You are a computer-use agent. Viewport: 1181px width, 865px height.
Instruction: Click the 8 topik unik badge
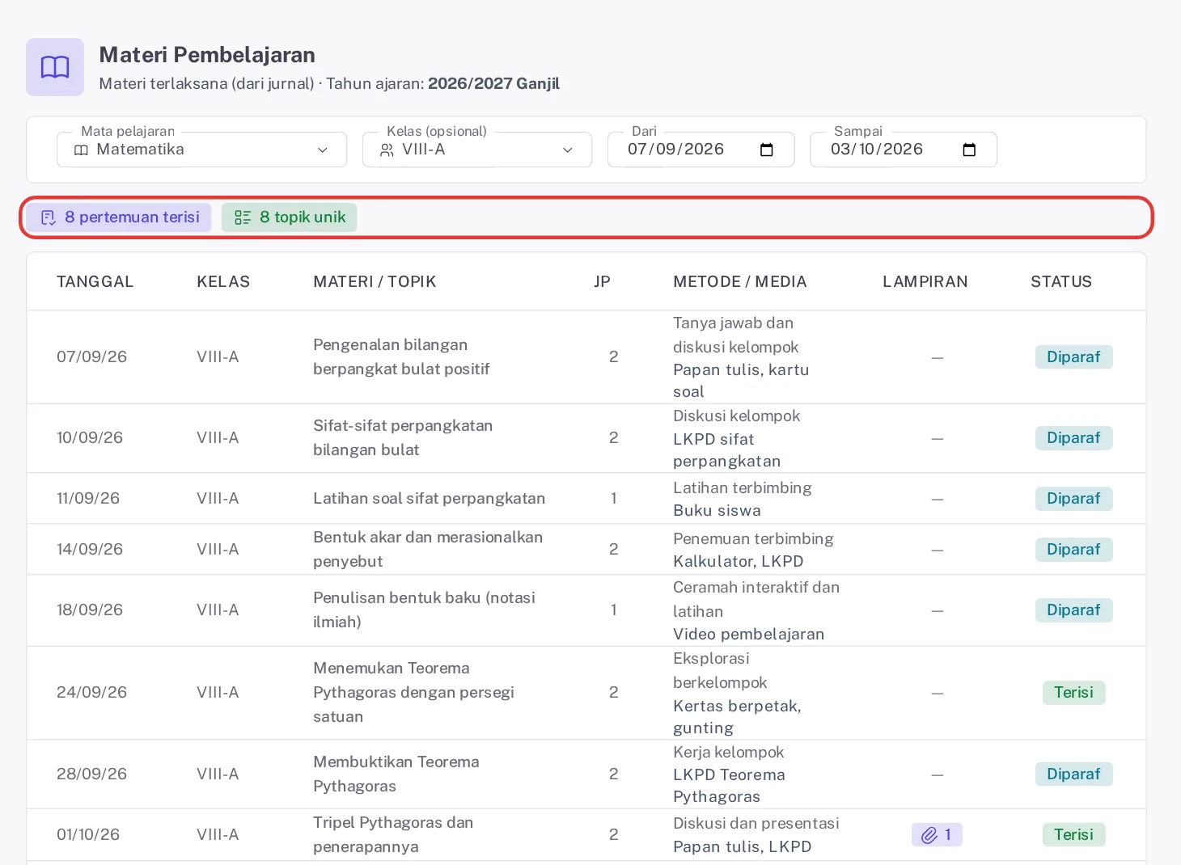[289, 217]
